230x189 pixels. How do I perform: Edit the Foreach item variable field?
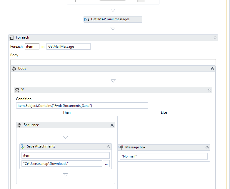[32, 47]
